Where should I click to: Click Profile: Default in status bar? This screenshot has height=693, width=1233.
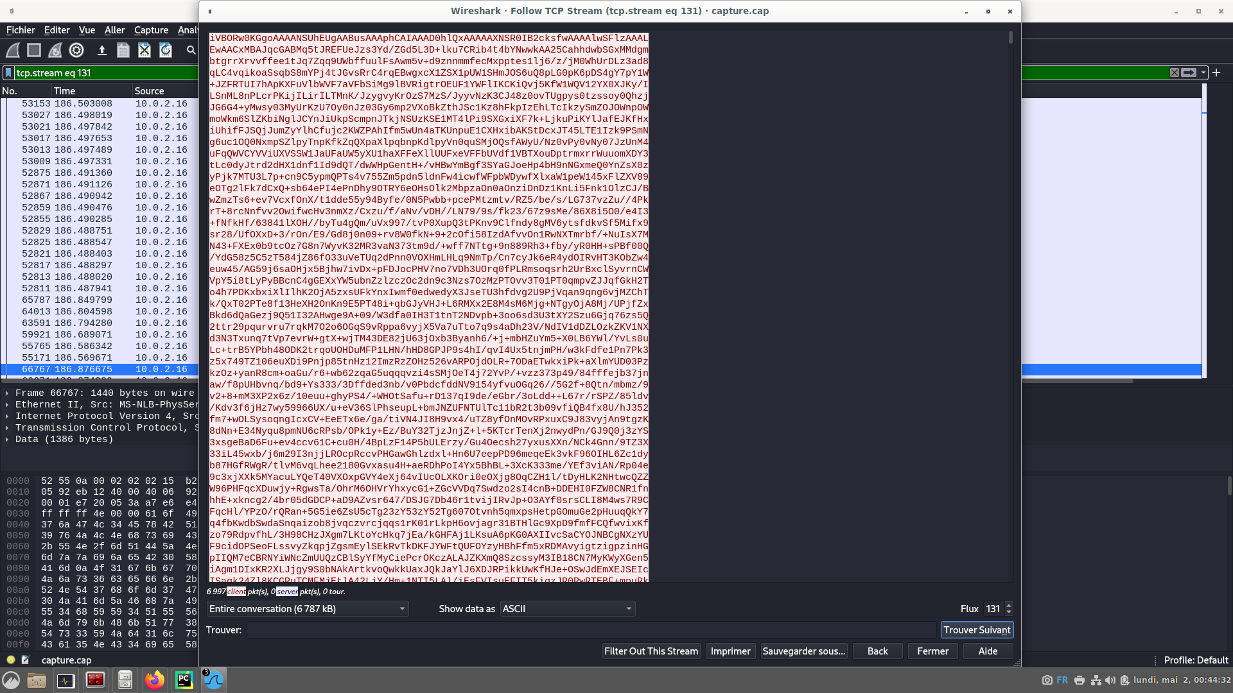[x=1196, y=660]
